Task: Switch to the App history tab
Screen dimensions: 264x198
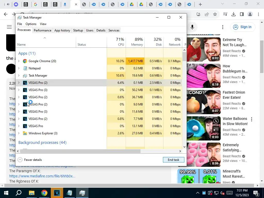Action: coord(62,30)
